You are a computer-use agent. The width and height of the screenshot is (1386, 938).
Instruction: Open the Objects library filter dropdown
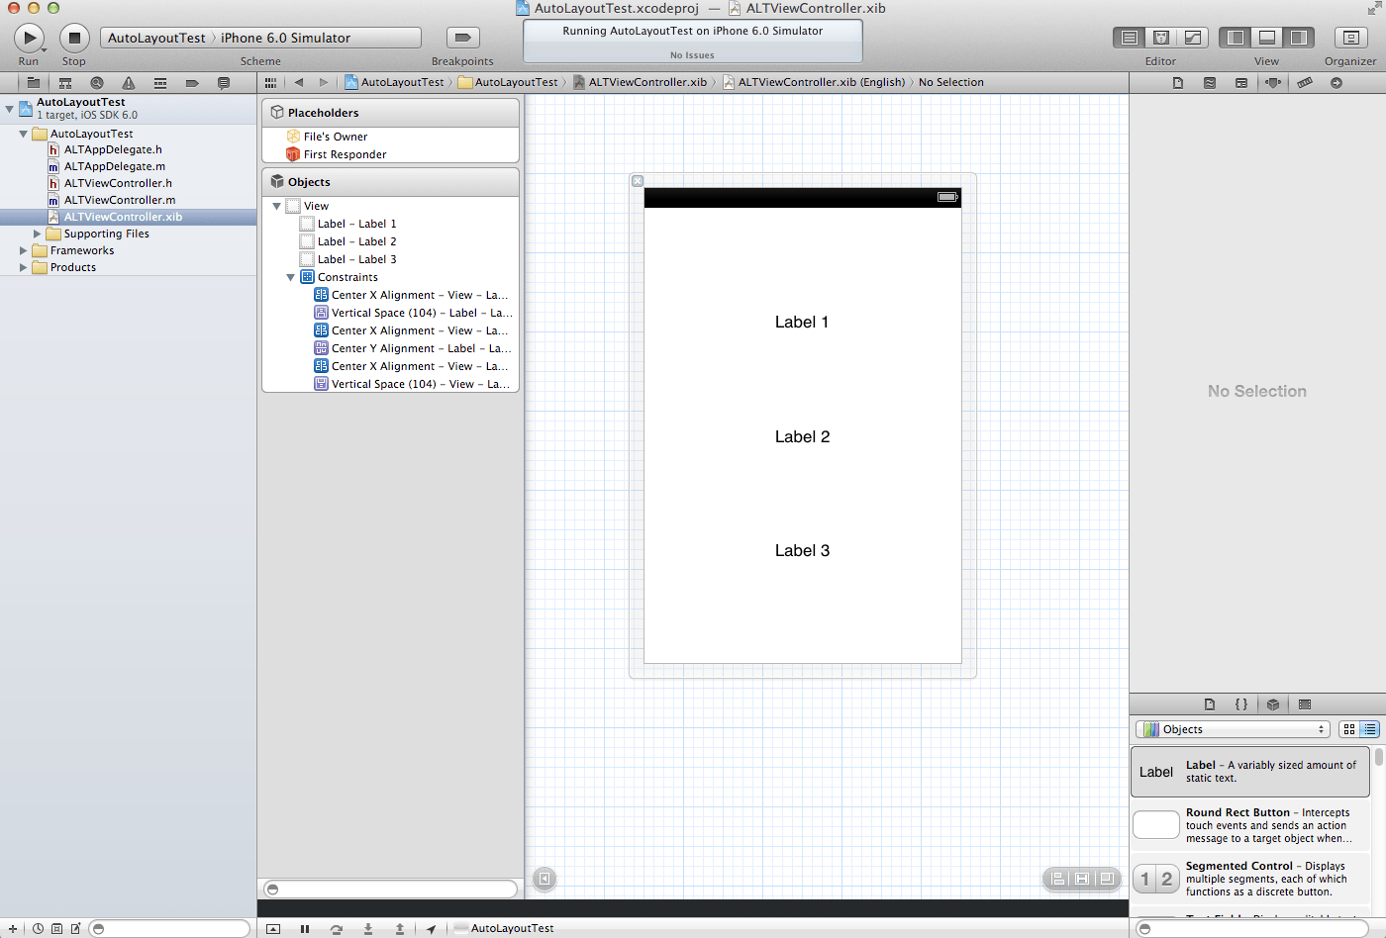tap(1233, 729)
